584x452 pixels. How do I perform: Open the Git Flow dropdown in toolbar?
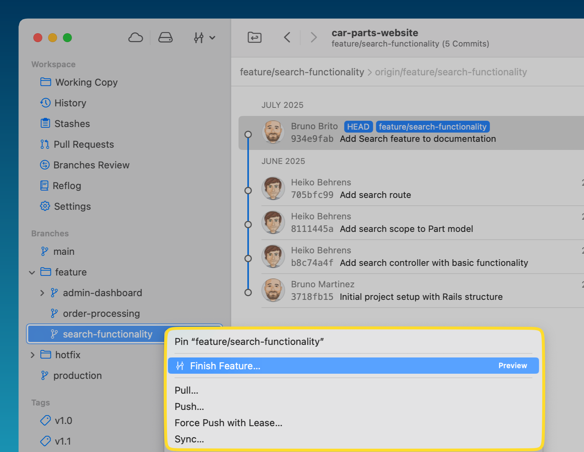(x=204, y=38)
